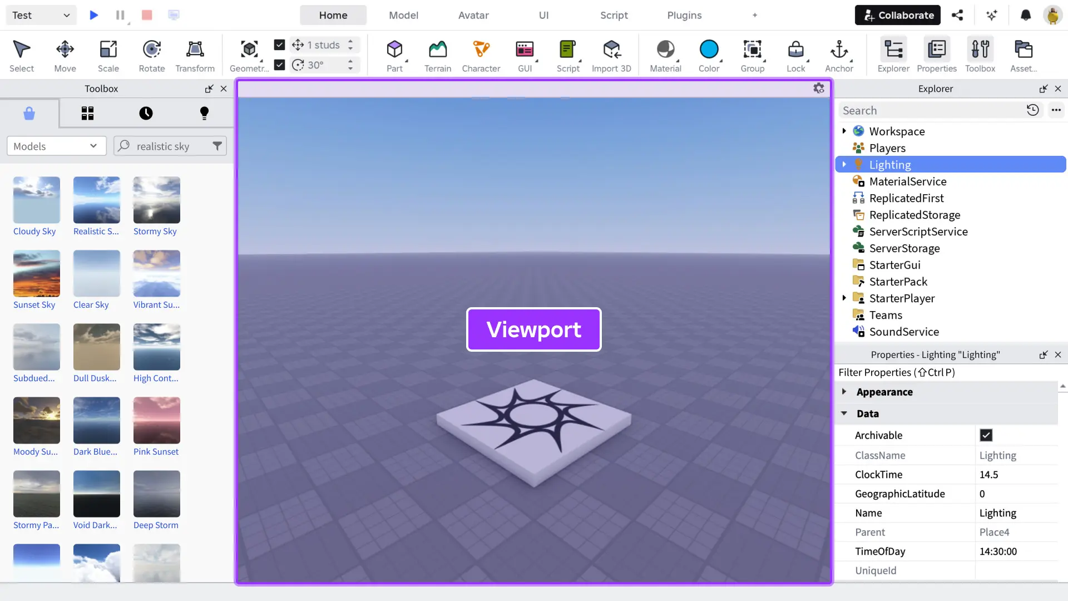The image size is (1068, 601).
Task: Collapse the Data properties section
Action: 845,413
